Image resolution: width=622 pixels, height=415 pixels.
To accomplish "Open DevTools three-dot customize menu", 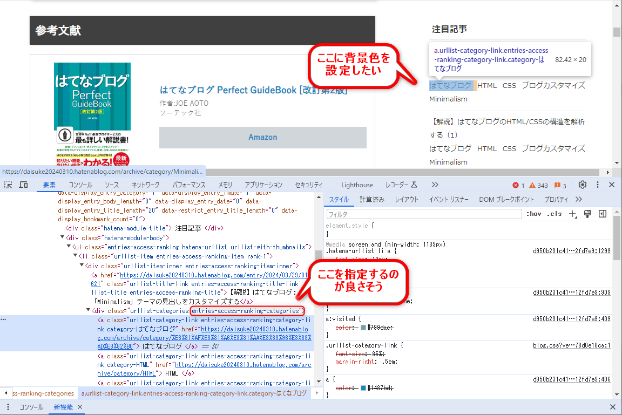I will (x=597, y=185).
